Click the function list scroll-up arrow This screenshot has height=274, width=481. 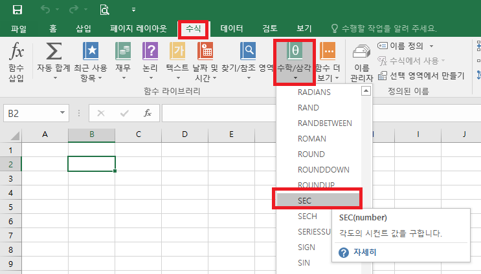point(366,92)
